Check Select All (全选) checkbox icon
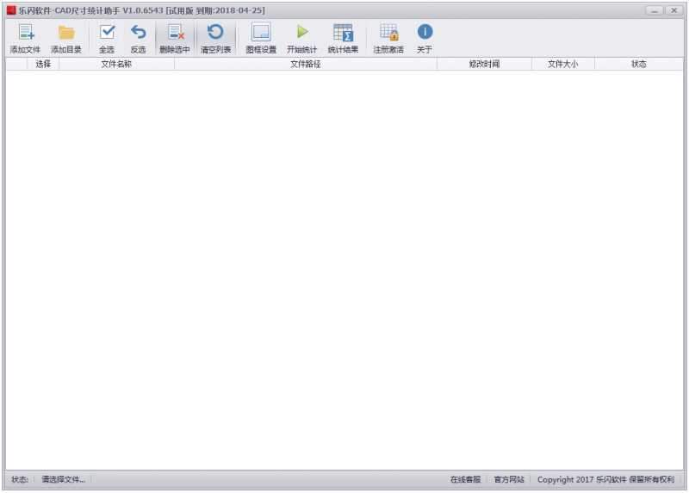Screen dimensions: 689x493 click(106, 34)
